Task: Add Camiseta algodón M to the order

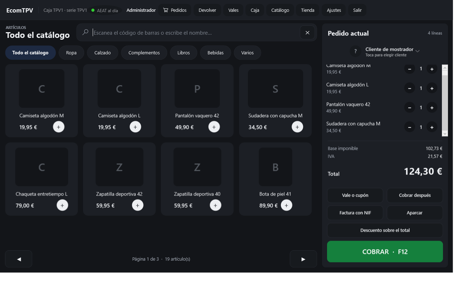Action: 59,127
